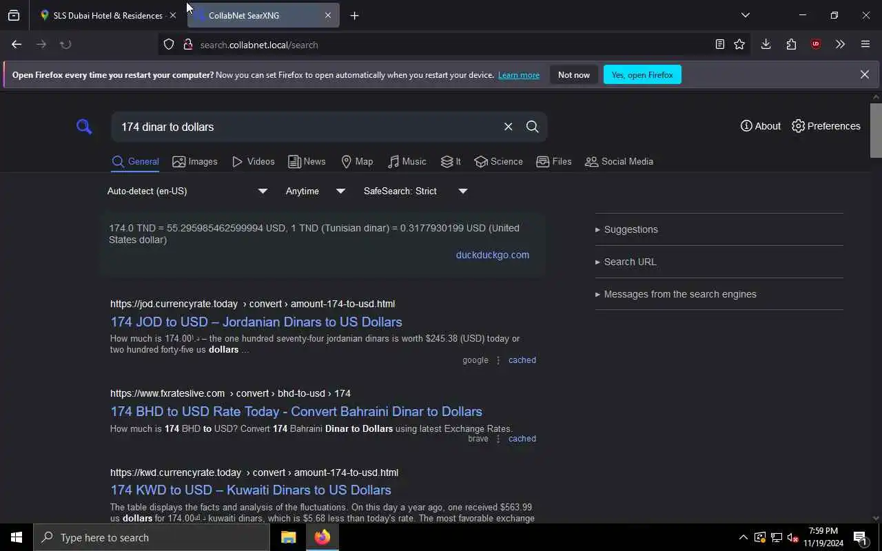This screenshot has height=551, width=882.
Task: Clear the search query with X icon
Action: (x=508, y=127)
